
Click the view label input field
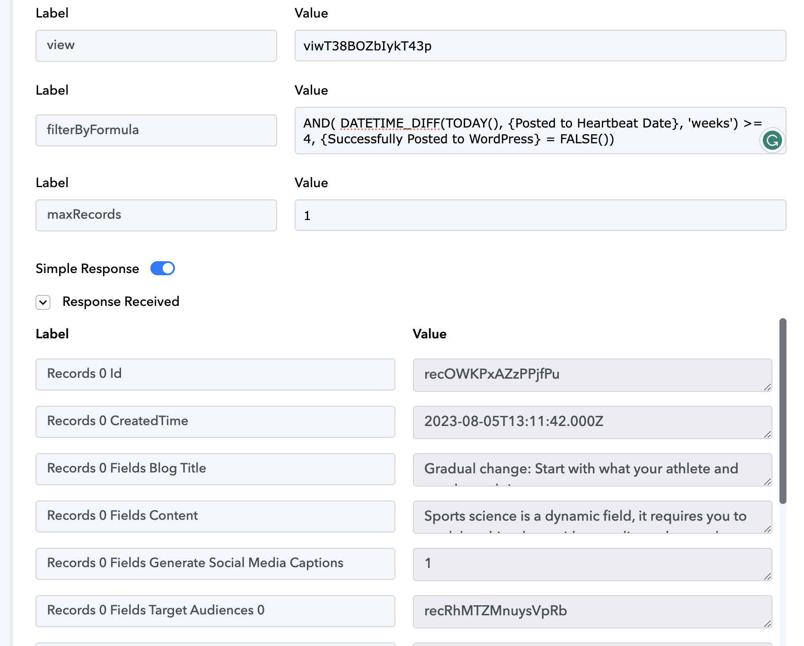[156, 46]
